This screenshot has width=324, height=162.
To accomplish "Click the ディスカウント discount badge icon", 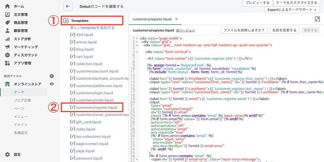I will (7, 55).
